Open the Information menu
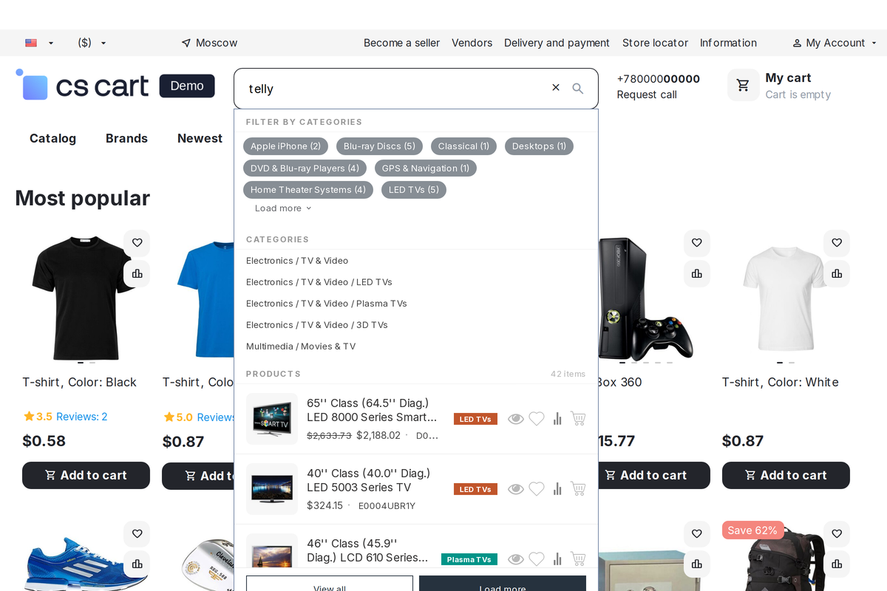The height and width of the screenshot is (591, 887). pos(728,43)
